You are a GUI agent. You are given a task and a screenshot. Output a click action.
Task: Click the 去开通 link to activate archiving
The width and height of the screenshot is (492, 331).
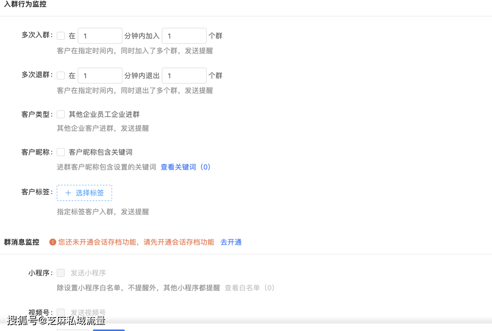point(231,242)
